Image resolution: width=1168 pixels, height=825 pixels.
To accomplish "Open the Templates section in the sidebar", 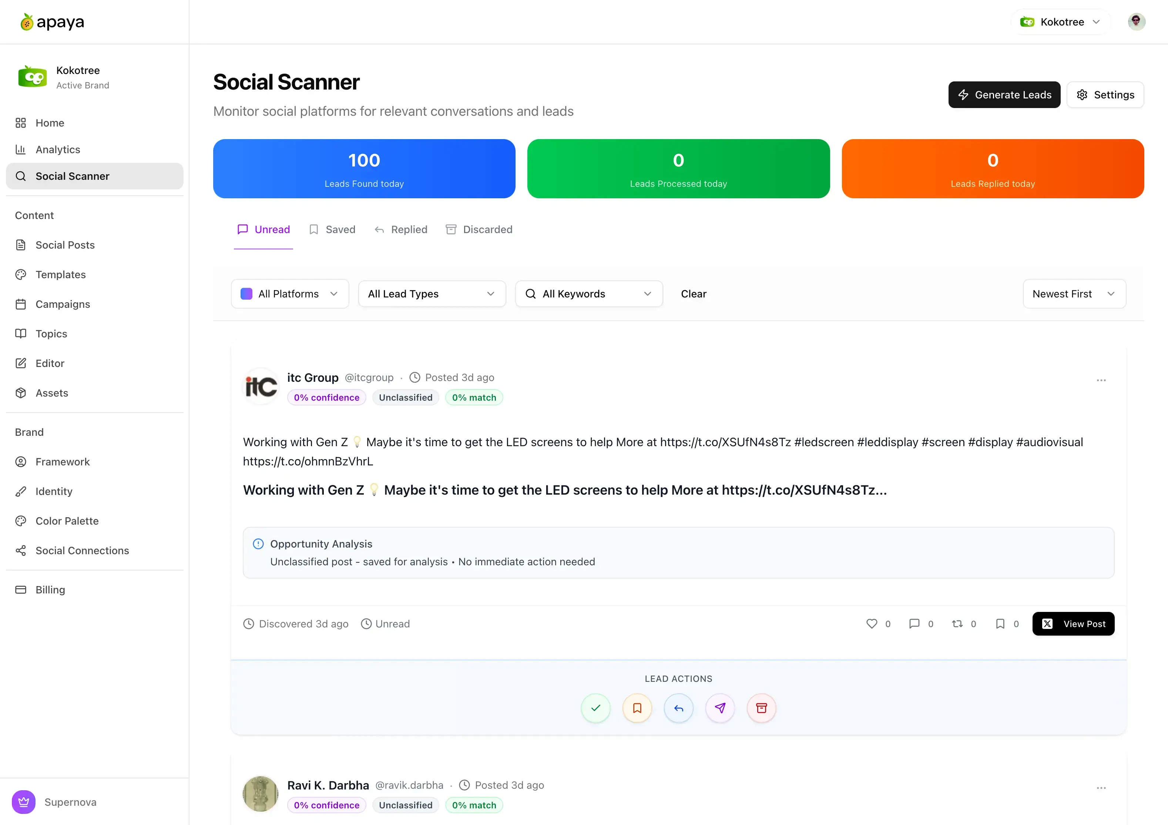I will pyautogui.click(x=61, y=274).
